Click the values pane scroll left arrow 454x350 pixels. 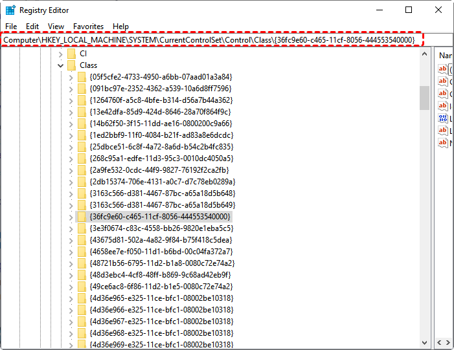click(439, 343)
